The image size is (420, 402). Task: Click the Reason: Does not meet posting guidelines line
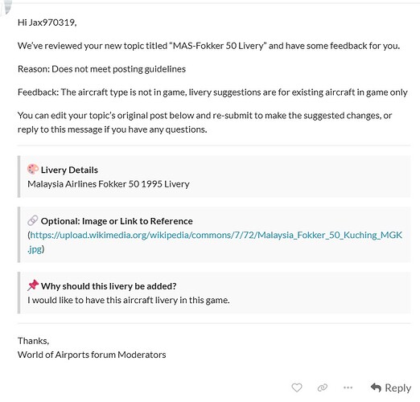(101, 69)
